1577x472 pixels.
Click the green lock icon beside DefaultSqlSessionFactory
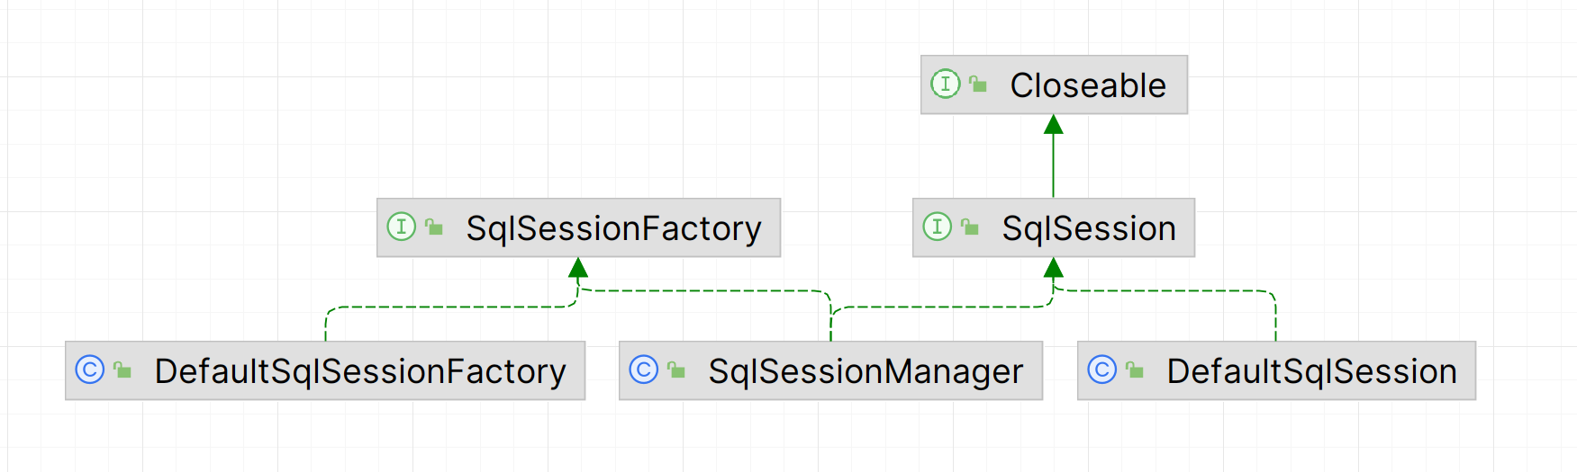[x=123, y=370]
